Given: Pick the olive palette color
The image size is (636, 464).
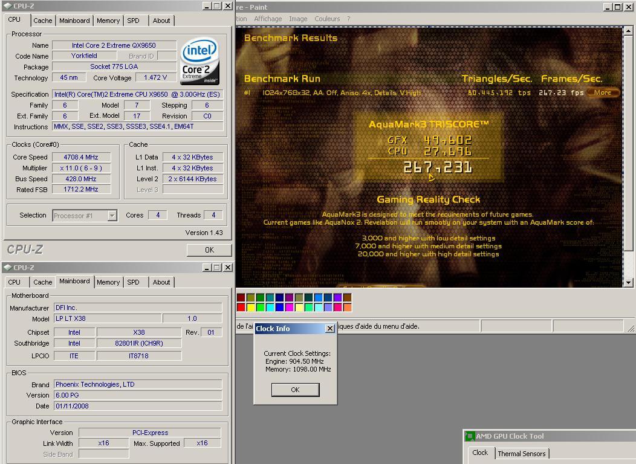Looking at the screenshot, I should click(x=251, y=298).
